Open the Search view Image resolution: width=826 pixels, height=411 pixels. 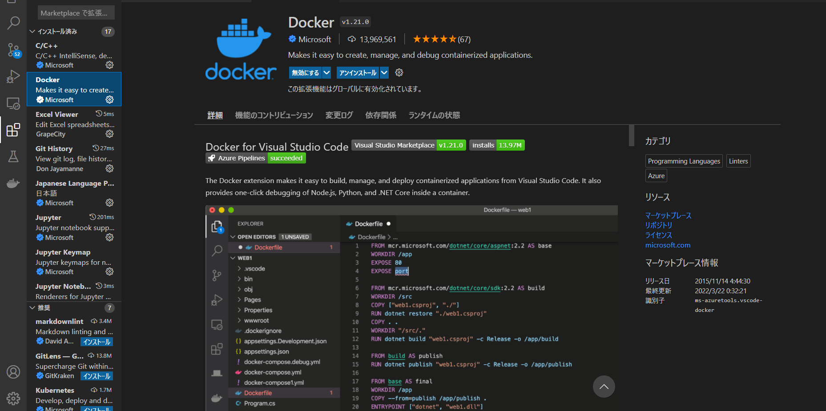pyautogui.click(x=13, y=23)
